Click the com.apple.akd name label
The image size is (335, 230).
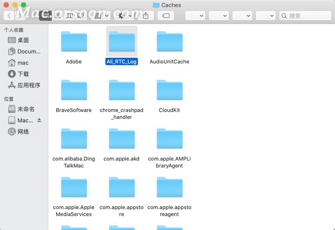pos(121,159)
